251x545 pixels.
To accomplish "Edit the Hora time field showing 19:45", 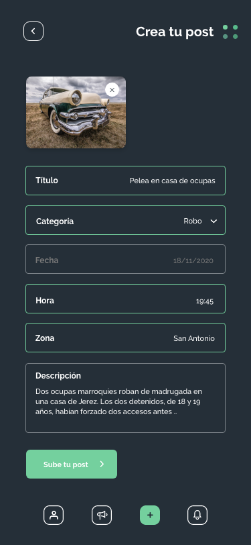I will (126, 299).
